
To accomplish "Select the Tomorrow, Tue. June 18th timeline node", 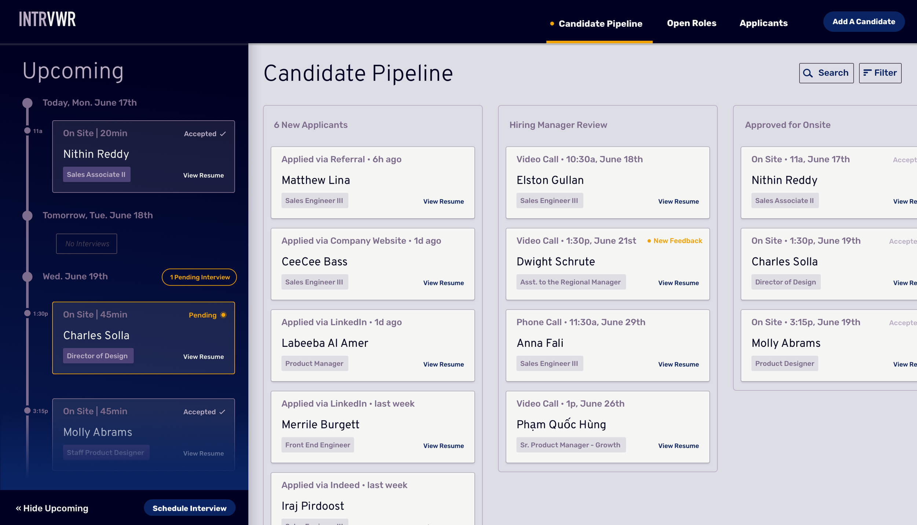I will click(28, 216).
